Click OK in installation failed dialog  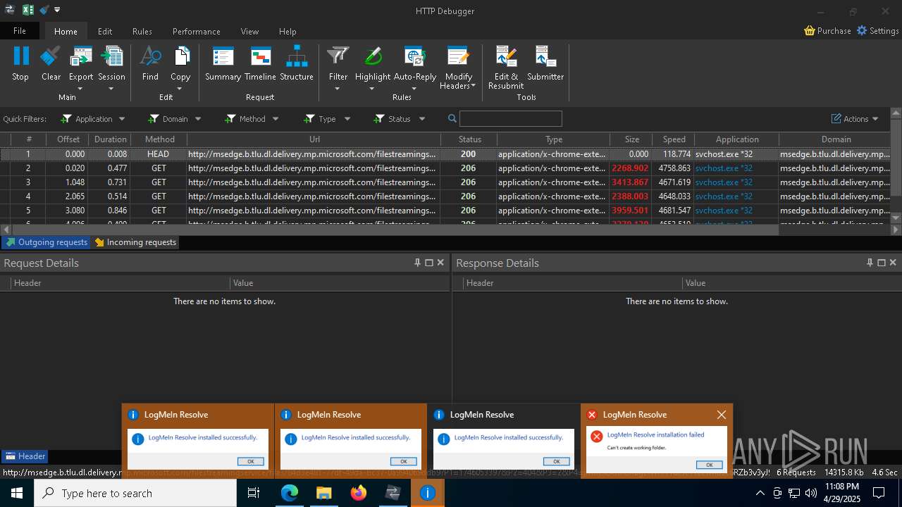click(x=709, y=465)
